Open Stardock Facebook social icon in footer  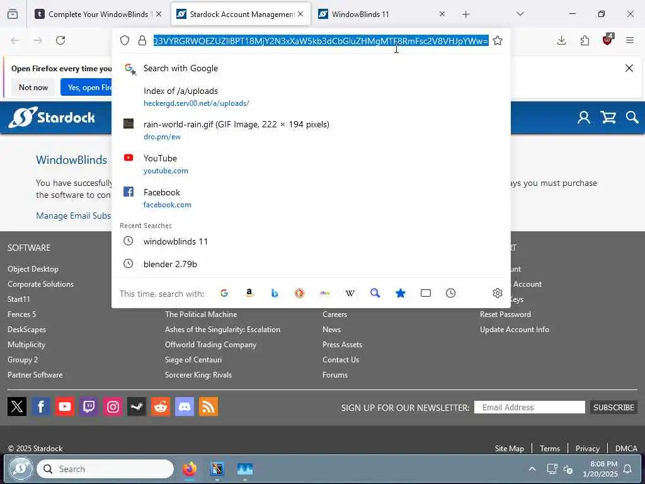click(41, 406)
